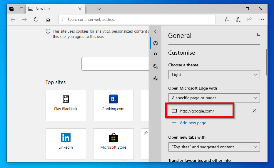Collapse settings pane with back chevron
This screenshot has height=168, width=274.
coord(155,32)
